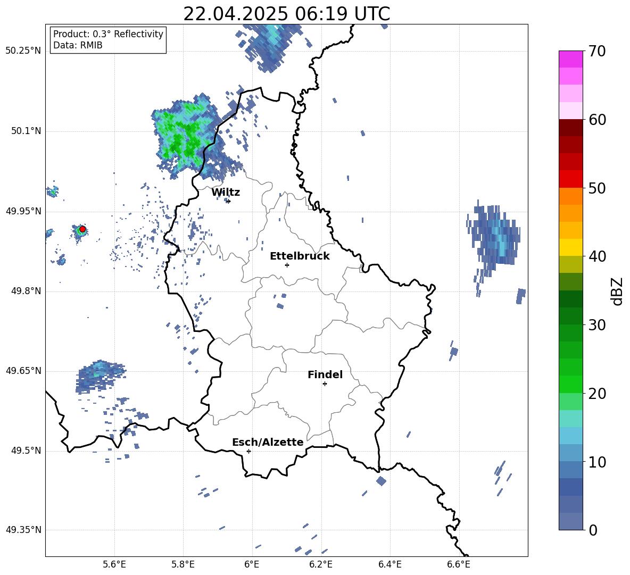The width and height of the screenshot is (630, 575).
Task: Click the 5.6°E longitude label
Action: 114,565
